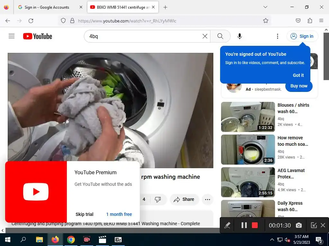Image resolution: width=329 pixels, height=246 pixels.
Task: Take a screenshot with recorder camera icon
Action: [x=299, y=225]
